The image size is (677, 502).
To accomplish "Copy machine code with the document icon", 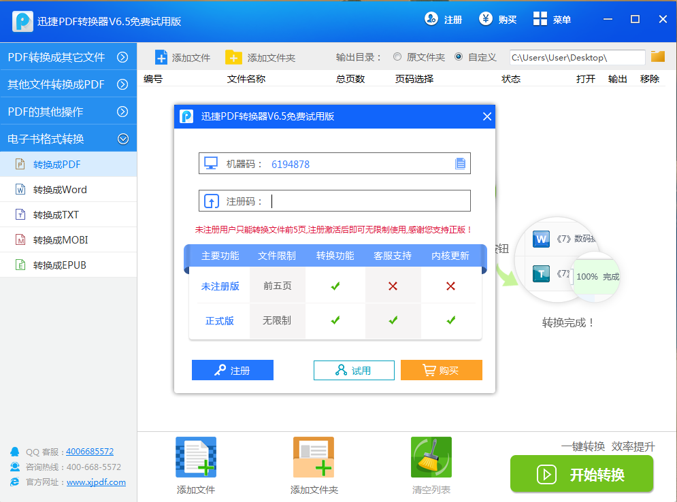I will pyautogui.click(x=460, y=164).
